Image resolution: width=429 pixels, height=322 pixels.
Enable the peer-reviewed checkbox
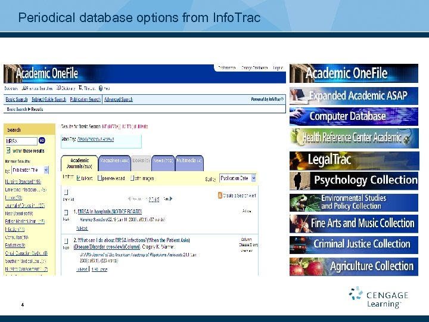pyautogui.click(x=100, y=178)
